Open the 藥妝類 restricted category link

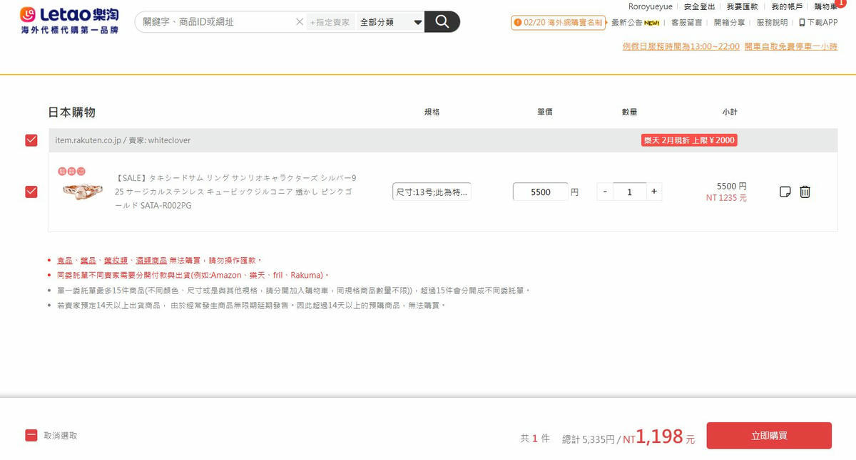pos(116,261)
